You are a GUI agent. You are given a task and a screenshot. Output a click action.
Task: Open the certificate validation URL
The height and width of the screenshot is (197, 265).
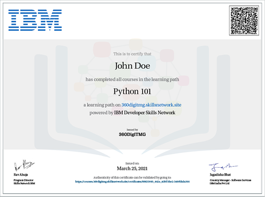[x=132, y=181]
